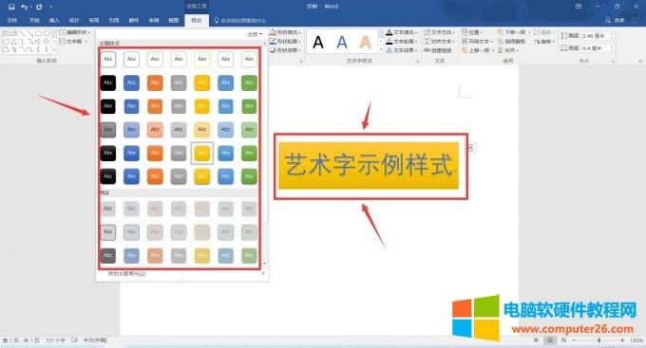This screenshot has width=646, height=348.
Task: Click the Layout Options icon beside the shape
Action: tap(470, 148)
